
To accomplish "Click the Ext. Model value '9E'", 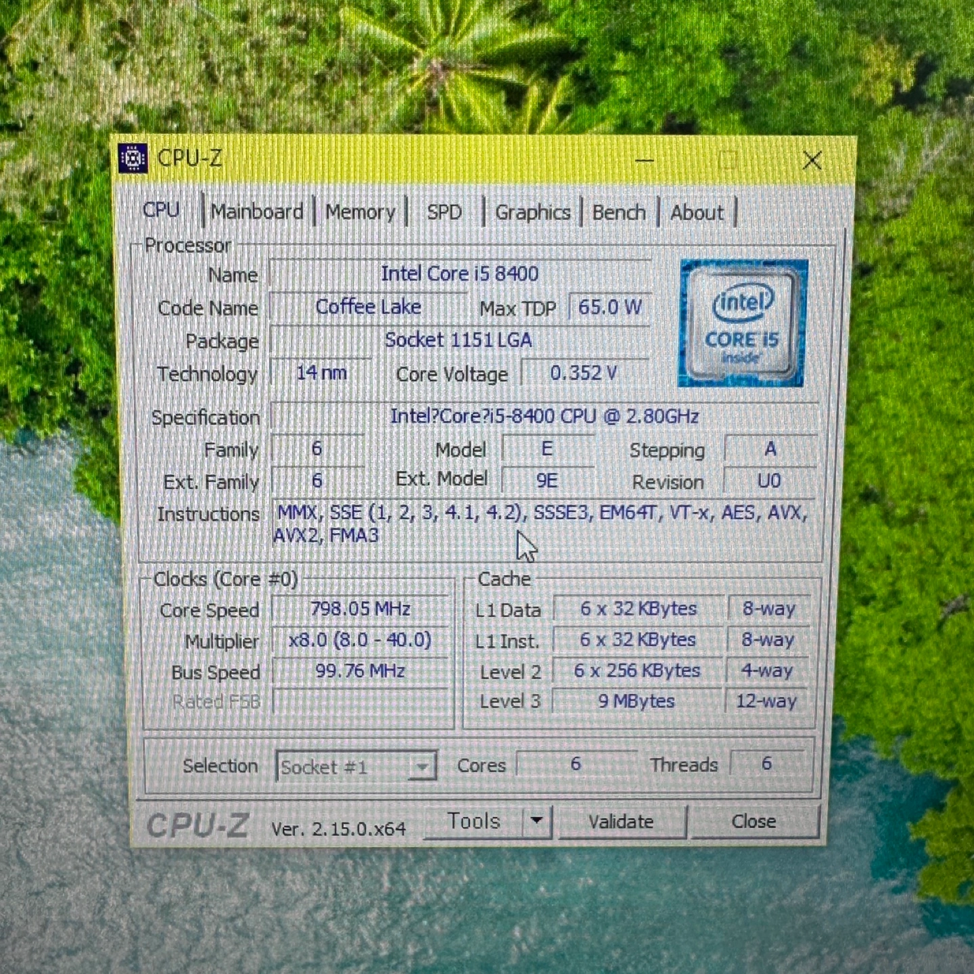I will tap(547, 480).
